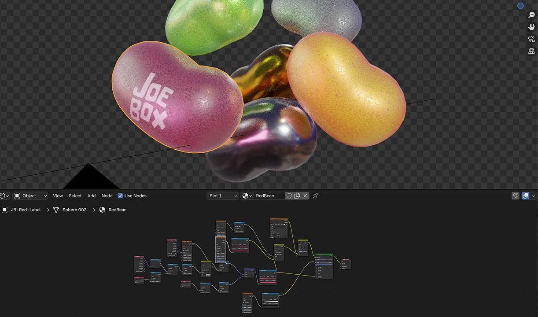Open the Slot 1 material slot dropdown
This screenshot has height=317, width=538.
(x=222, y=196)
